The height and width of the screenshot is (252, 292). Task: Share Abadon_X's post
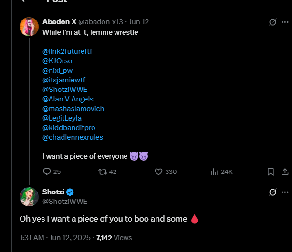[x=285, y=171]
